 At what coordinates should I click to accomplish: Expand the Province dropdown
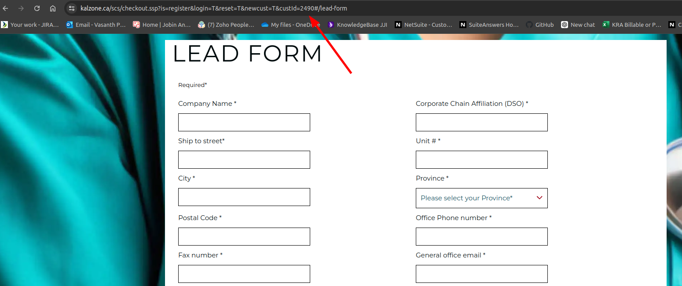(481, 198)
